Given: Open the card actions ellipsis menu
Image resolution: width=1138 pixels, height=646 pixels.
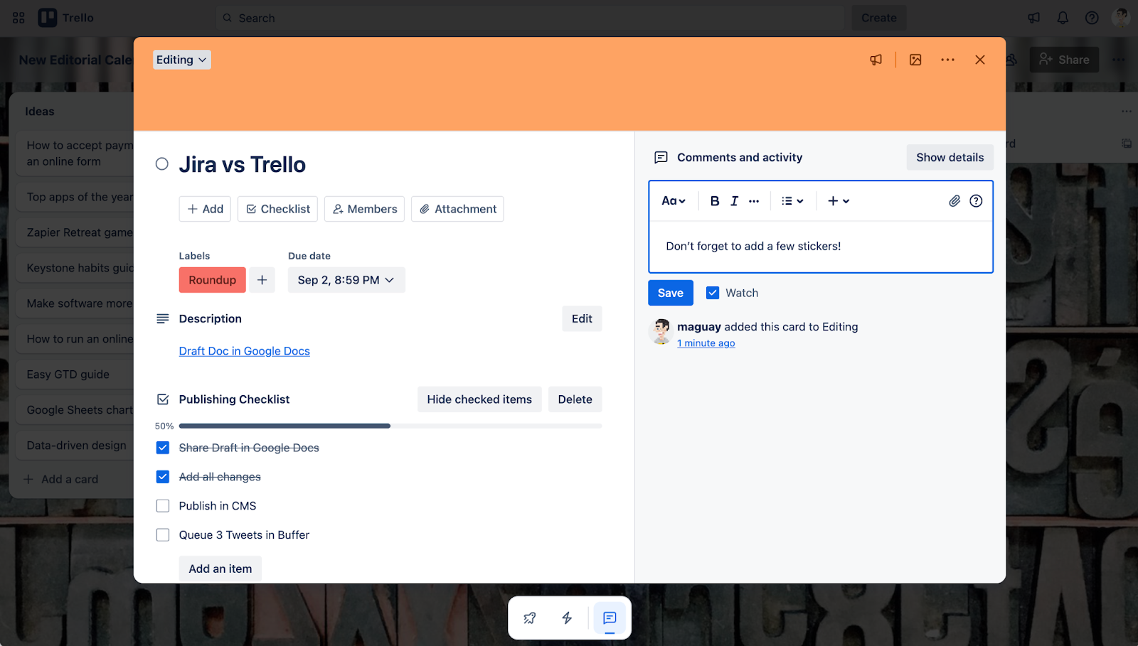Looking at the screenshot, I should coord(947,60).
